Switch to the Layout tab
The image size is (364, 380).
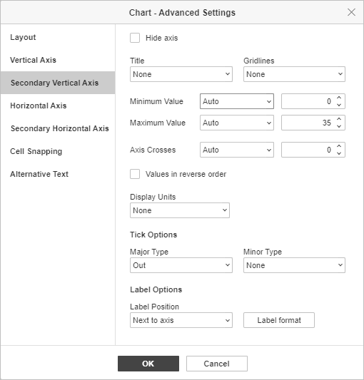(x=58, y=37)
